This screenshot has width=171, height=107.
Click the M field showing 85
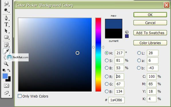tap(152, 84)
